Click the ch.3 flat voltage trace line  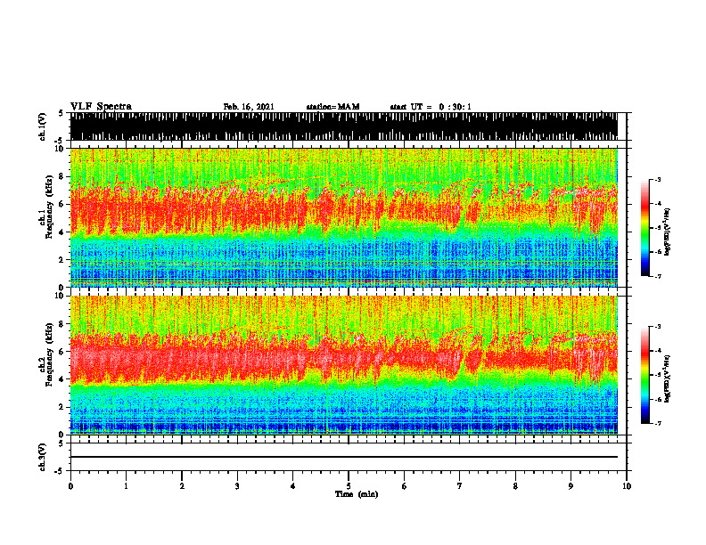(x=343, y=457)
